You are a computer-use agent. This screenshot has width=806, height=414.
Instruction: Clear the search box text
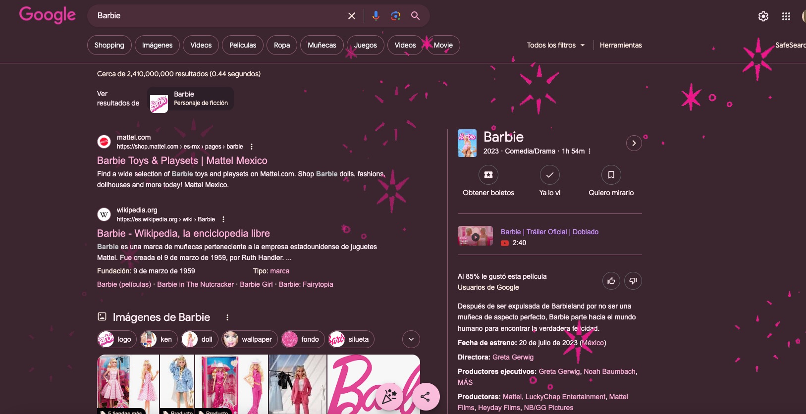pos(352,16)
